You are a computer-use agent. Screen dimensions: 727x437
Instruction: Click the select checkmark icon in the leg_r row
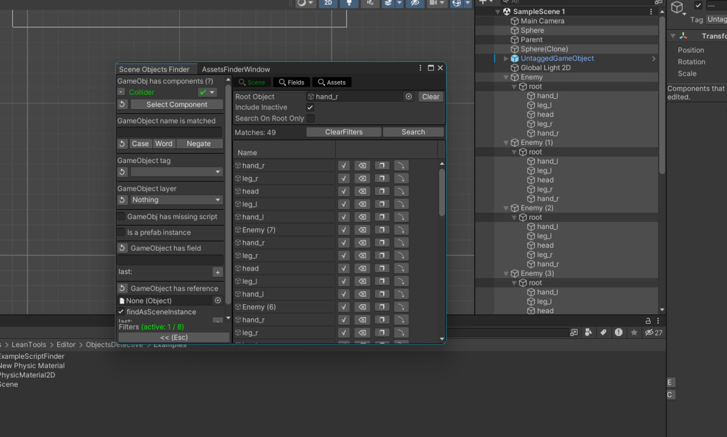pos(344,178)
